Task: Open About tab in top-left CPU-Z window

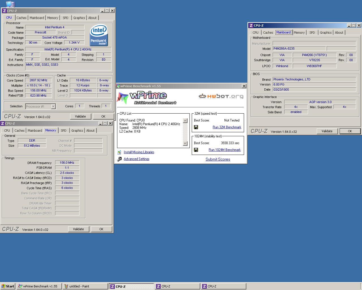Action: coord(92,18)
